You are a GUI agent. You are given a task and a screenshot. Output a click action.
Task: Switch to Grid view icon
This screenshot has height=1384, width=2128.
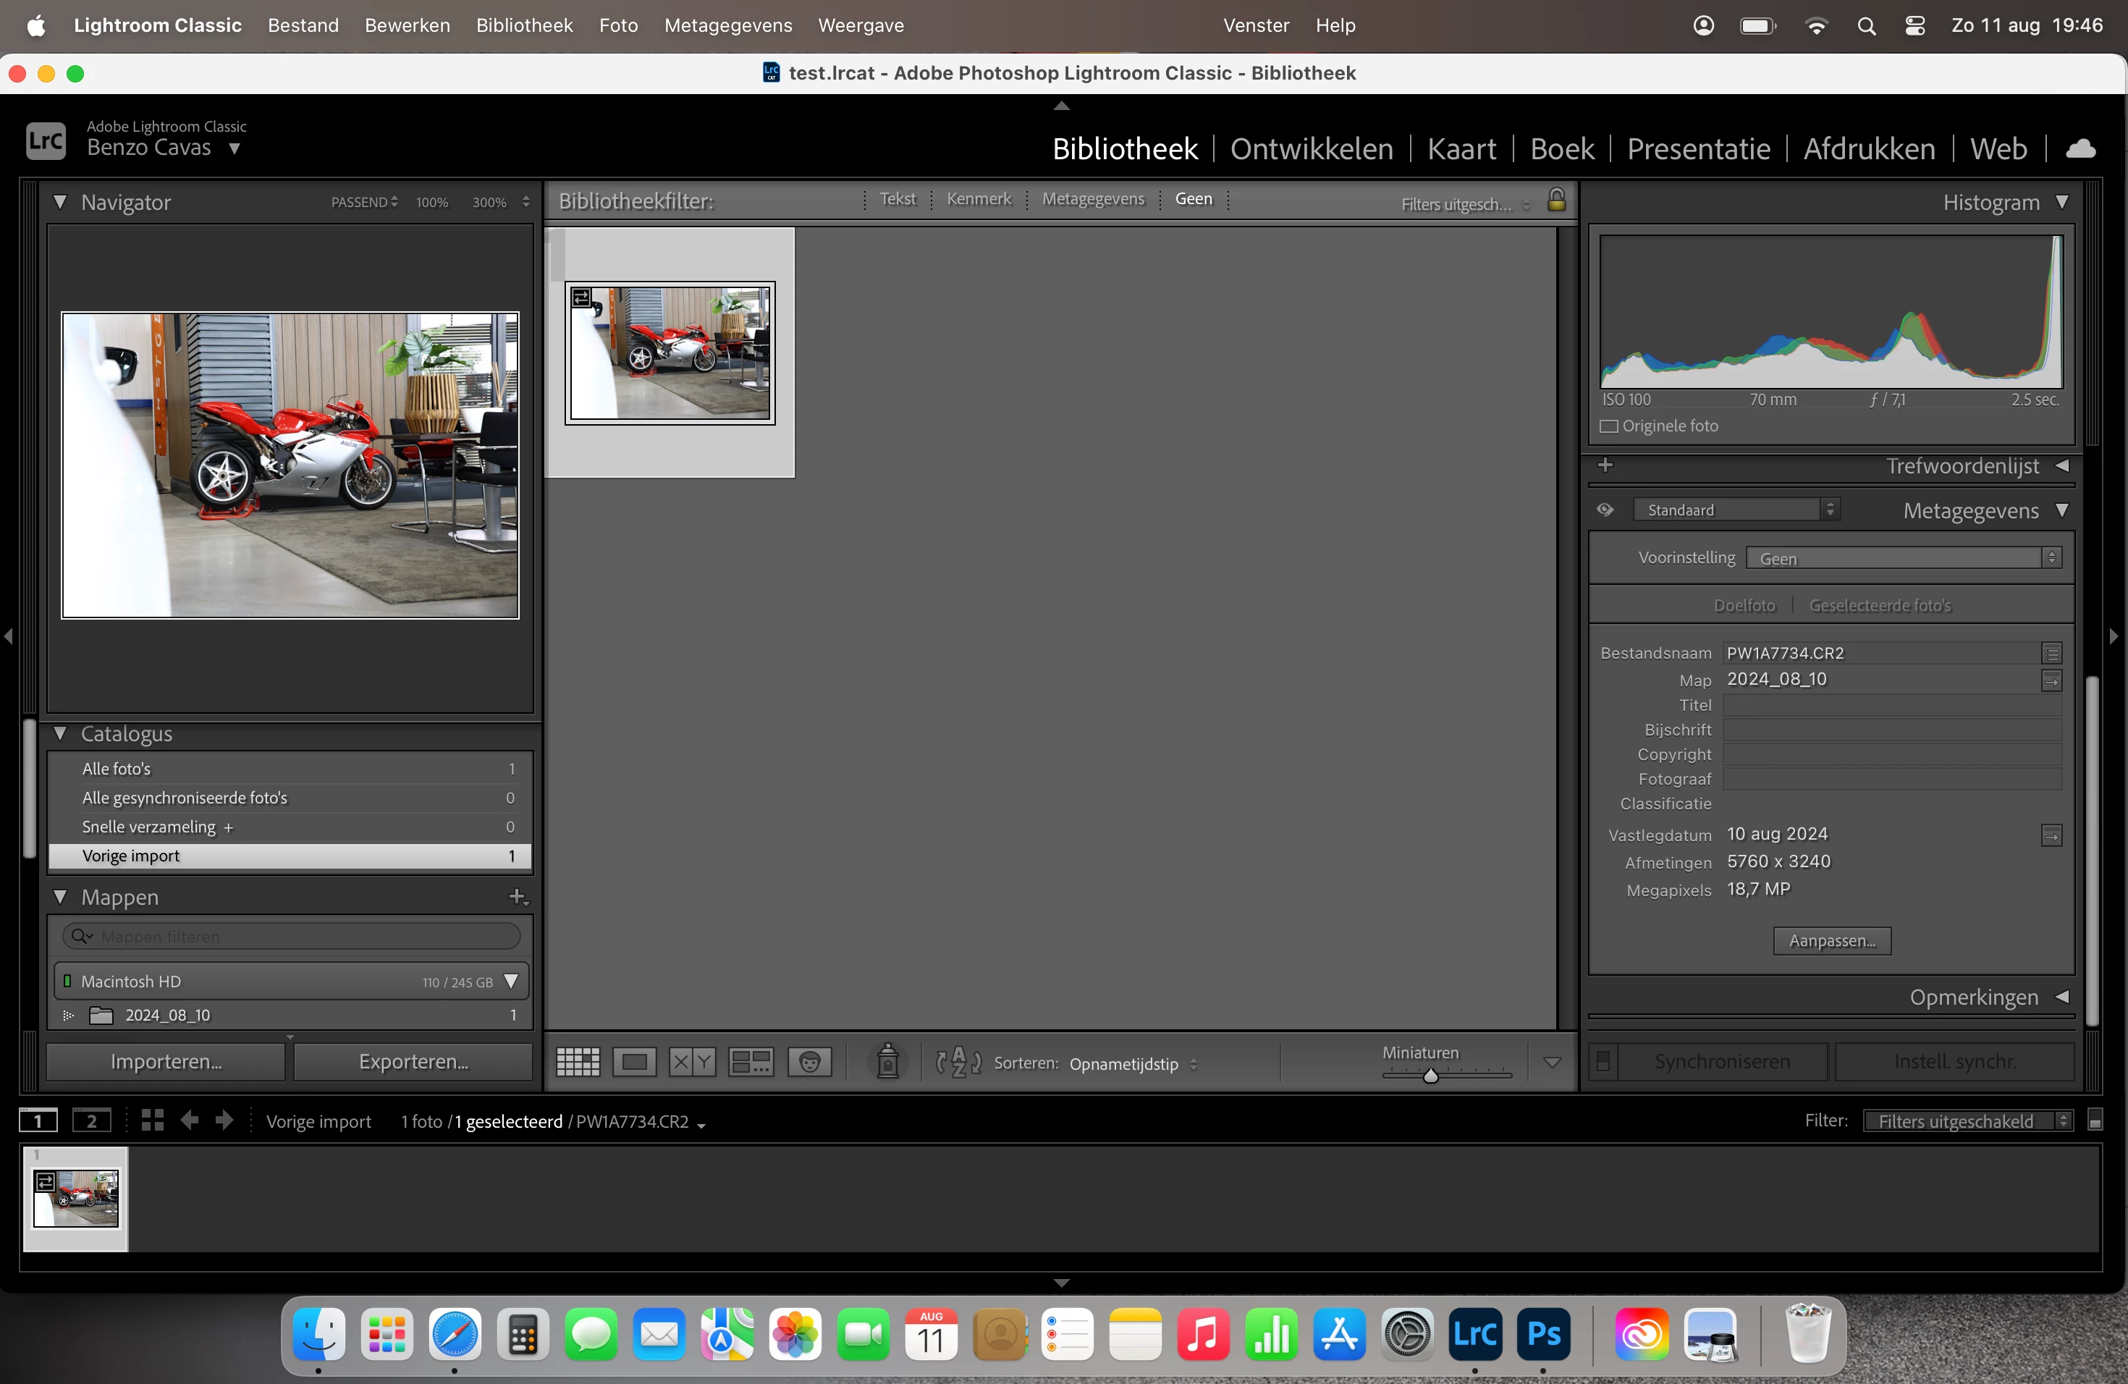(x=578, y=1062)
